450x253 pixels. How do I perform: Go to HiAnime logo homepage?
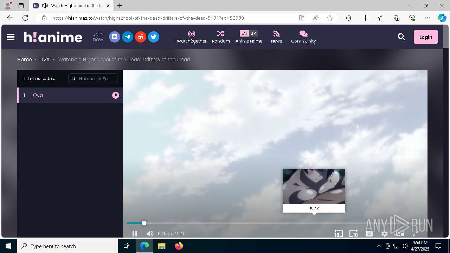point(53,37)
